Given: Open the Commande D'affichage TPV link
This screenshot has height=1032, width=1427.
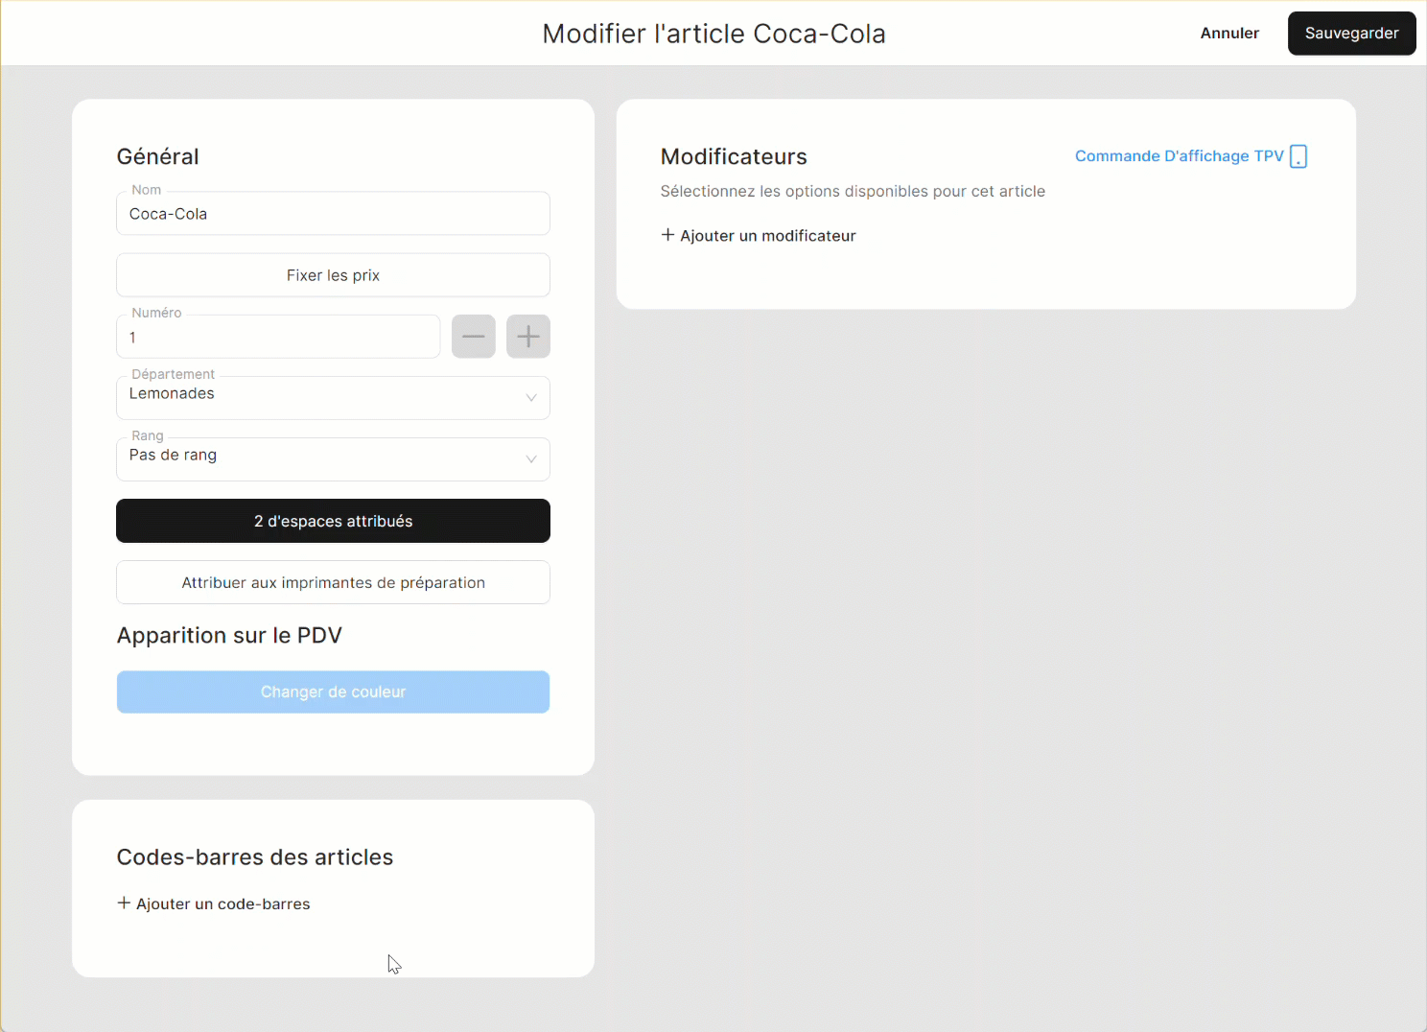Looking at the screenshot, I should 1179,156.
